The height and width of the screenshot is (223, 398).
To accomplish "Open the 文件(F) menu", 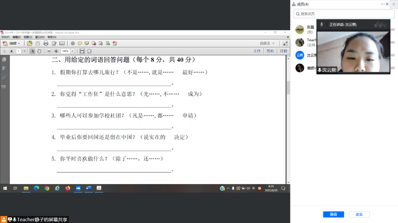I will point(5,37).
